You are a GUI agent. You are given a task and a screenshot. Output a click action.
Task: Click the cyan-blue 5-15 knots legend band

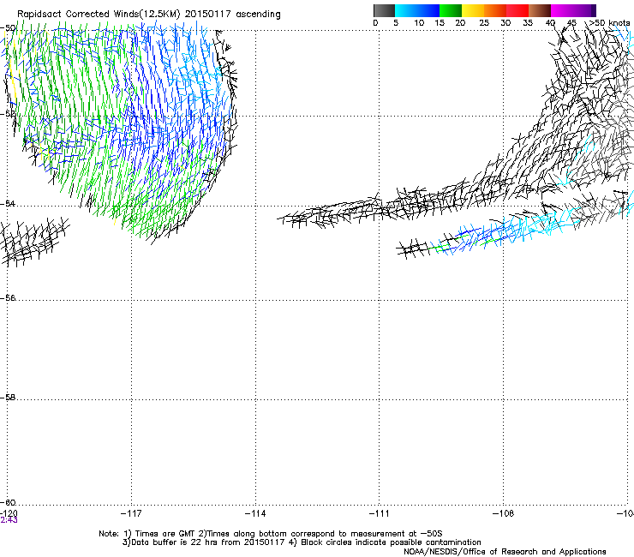tap(417, 10)
